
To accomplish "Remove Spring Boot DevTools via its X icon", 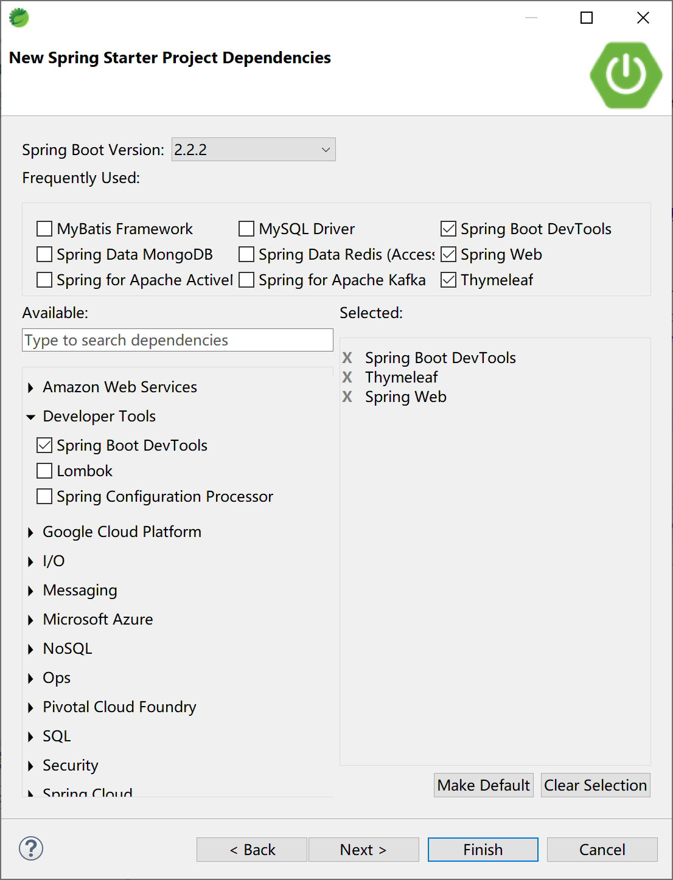I will click(347, 358).
